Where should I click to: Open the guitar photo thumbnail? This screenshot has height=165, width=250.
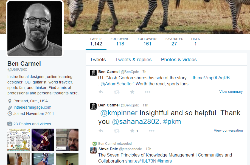point(43,140)
